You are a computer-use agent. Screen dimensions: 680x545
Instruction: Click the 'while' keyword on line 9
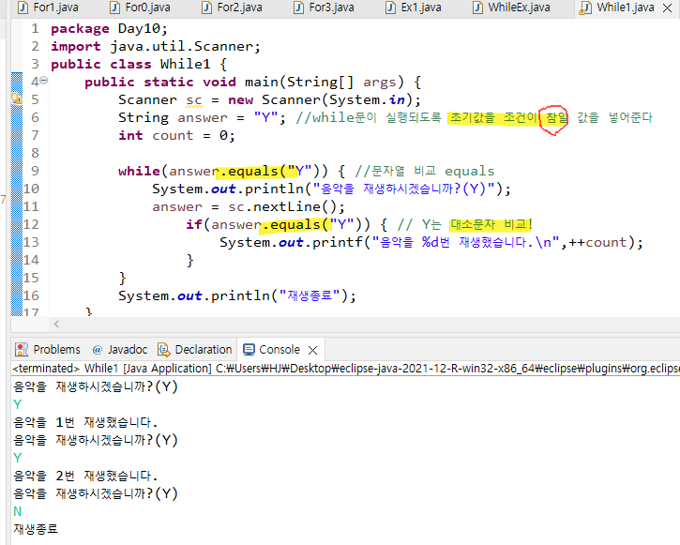139,171
